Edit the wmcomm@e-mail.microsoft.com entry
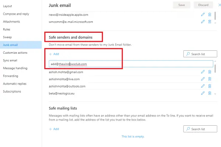 [x=203, y=21]
